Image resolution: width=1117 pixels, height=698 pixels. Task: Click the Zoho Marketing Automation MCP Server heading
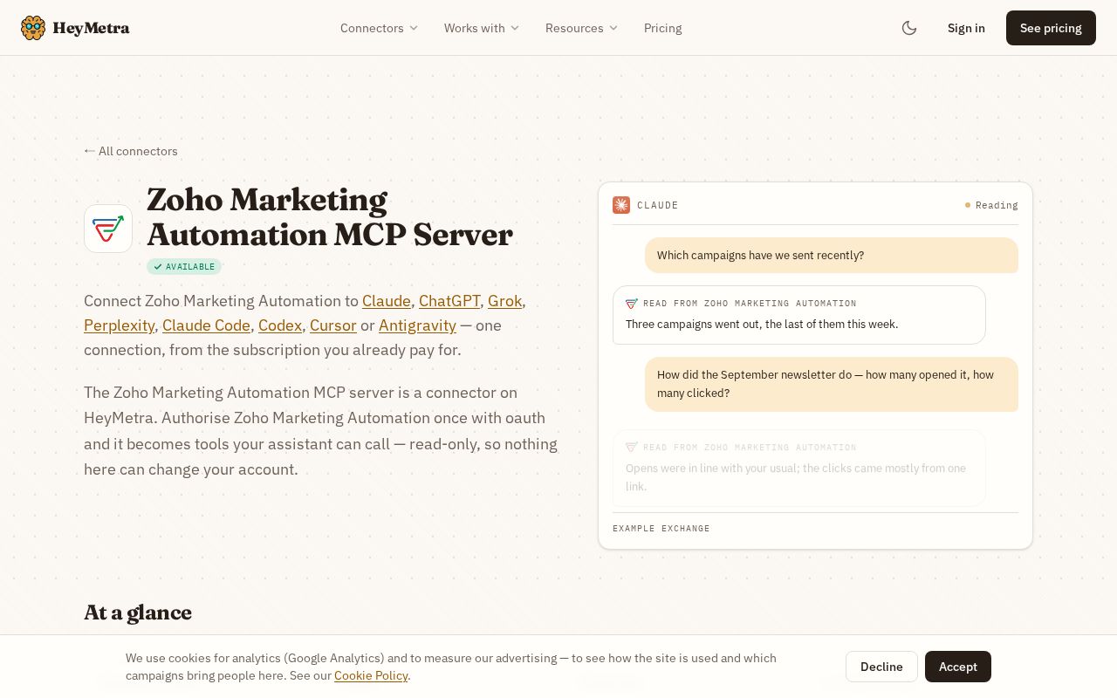pos(330,217)
